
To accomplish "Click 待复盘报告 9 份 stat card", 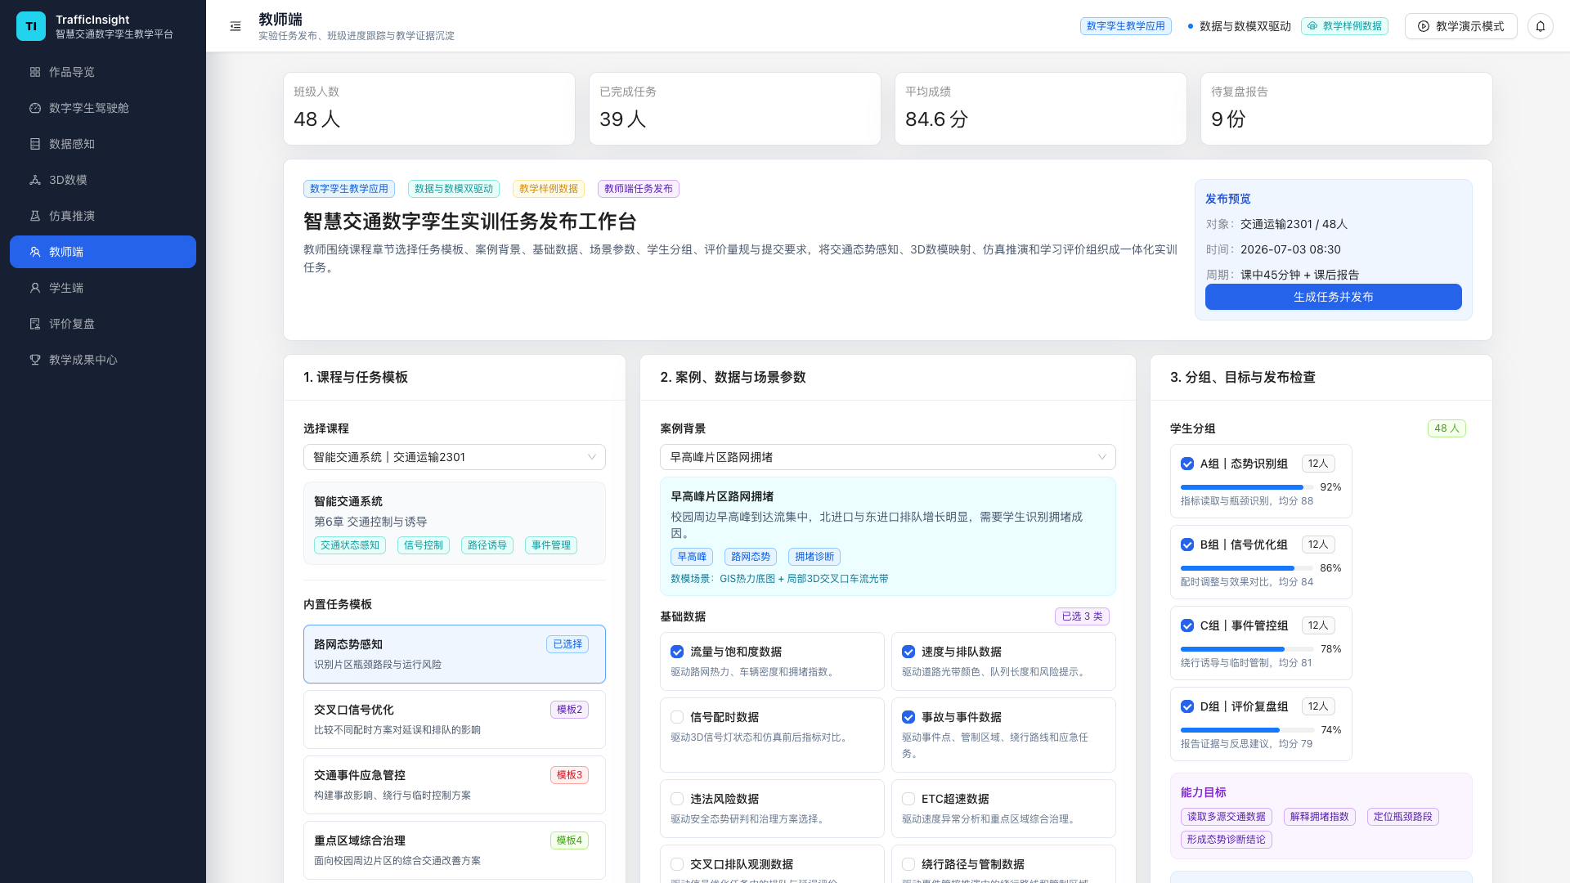I will point(1347,109).
